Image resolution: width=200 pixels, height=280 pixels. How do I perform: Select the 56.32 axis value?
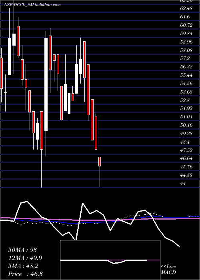tap(186, 67)
